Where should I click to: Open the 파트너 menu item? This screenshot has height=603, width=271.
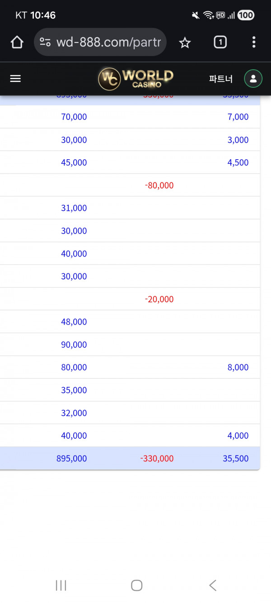221,79
